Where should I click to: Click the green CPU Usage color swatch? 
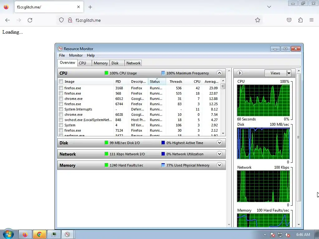point(107,73)
